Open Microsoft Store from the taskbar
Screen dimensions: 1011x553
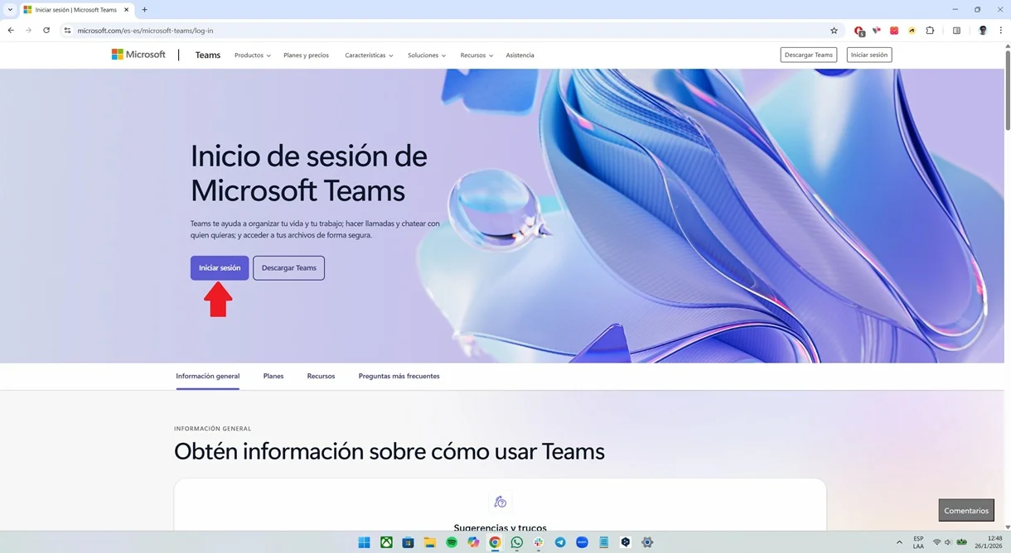[408, 542]
